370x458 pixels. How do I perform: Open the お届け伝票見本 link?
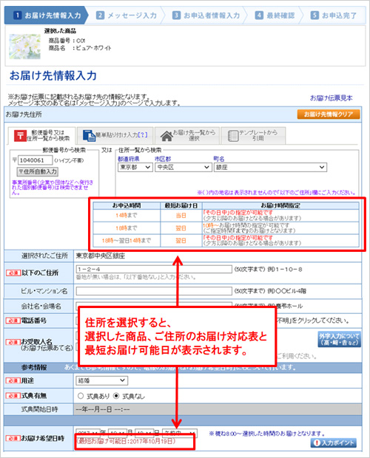(331, 98)
